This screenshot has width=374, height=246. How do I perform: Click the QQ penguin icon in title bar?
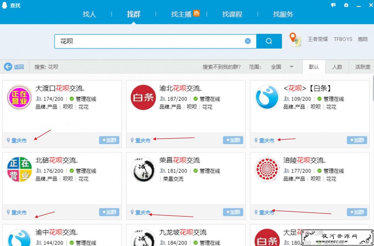(x=4, y=5)
